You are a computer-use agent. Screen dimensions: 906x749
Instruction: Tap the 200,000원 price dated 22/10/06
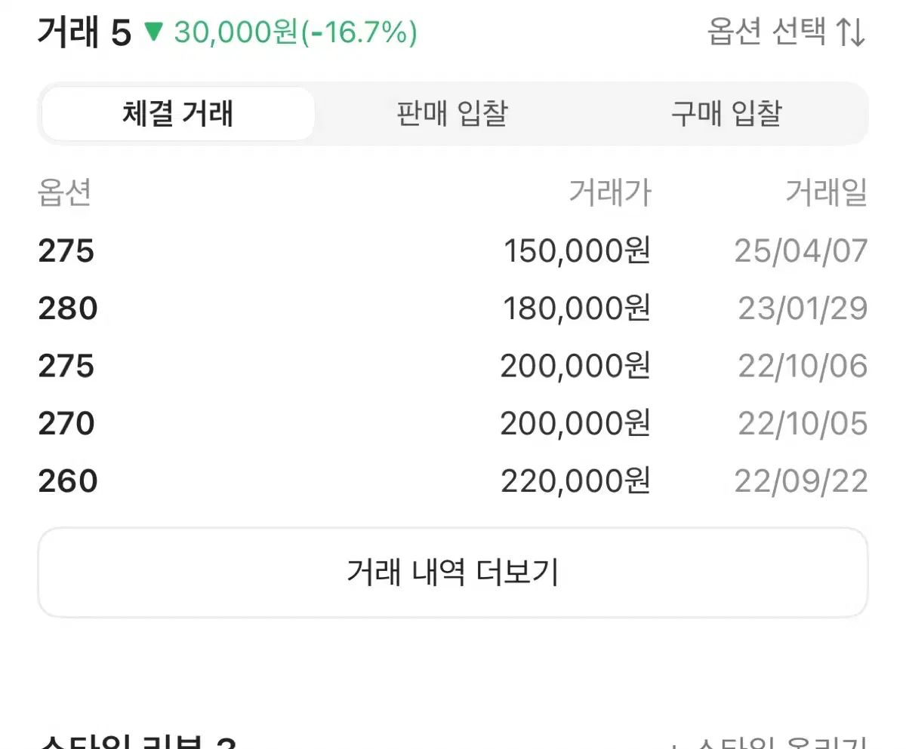click(x=575, y=367)
